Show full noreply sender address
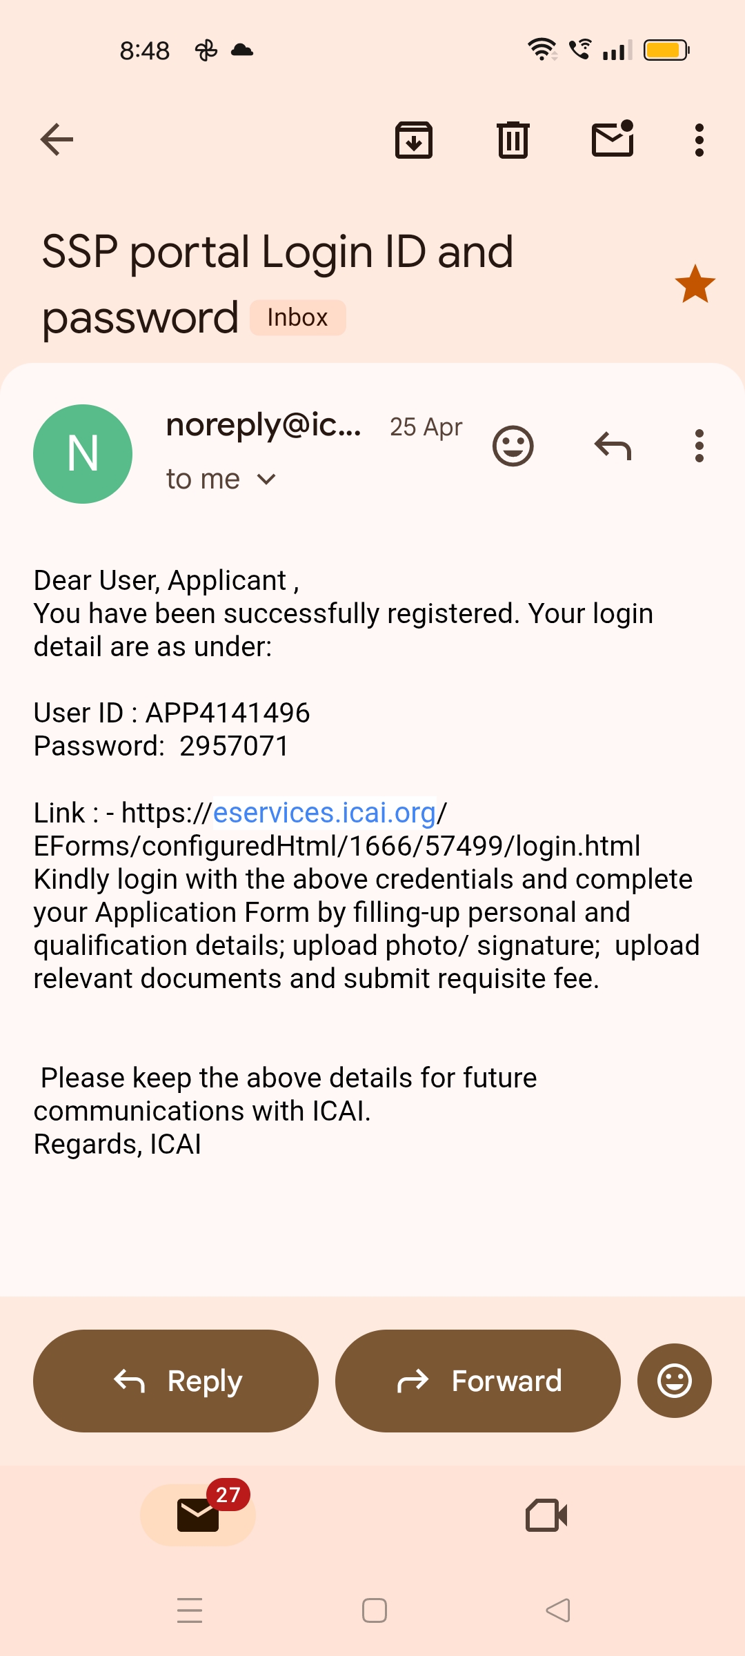The width and height of the screenshot is (745, 1656). click(264, 425)
